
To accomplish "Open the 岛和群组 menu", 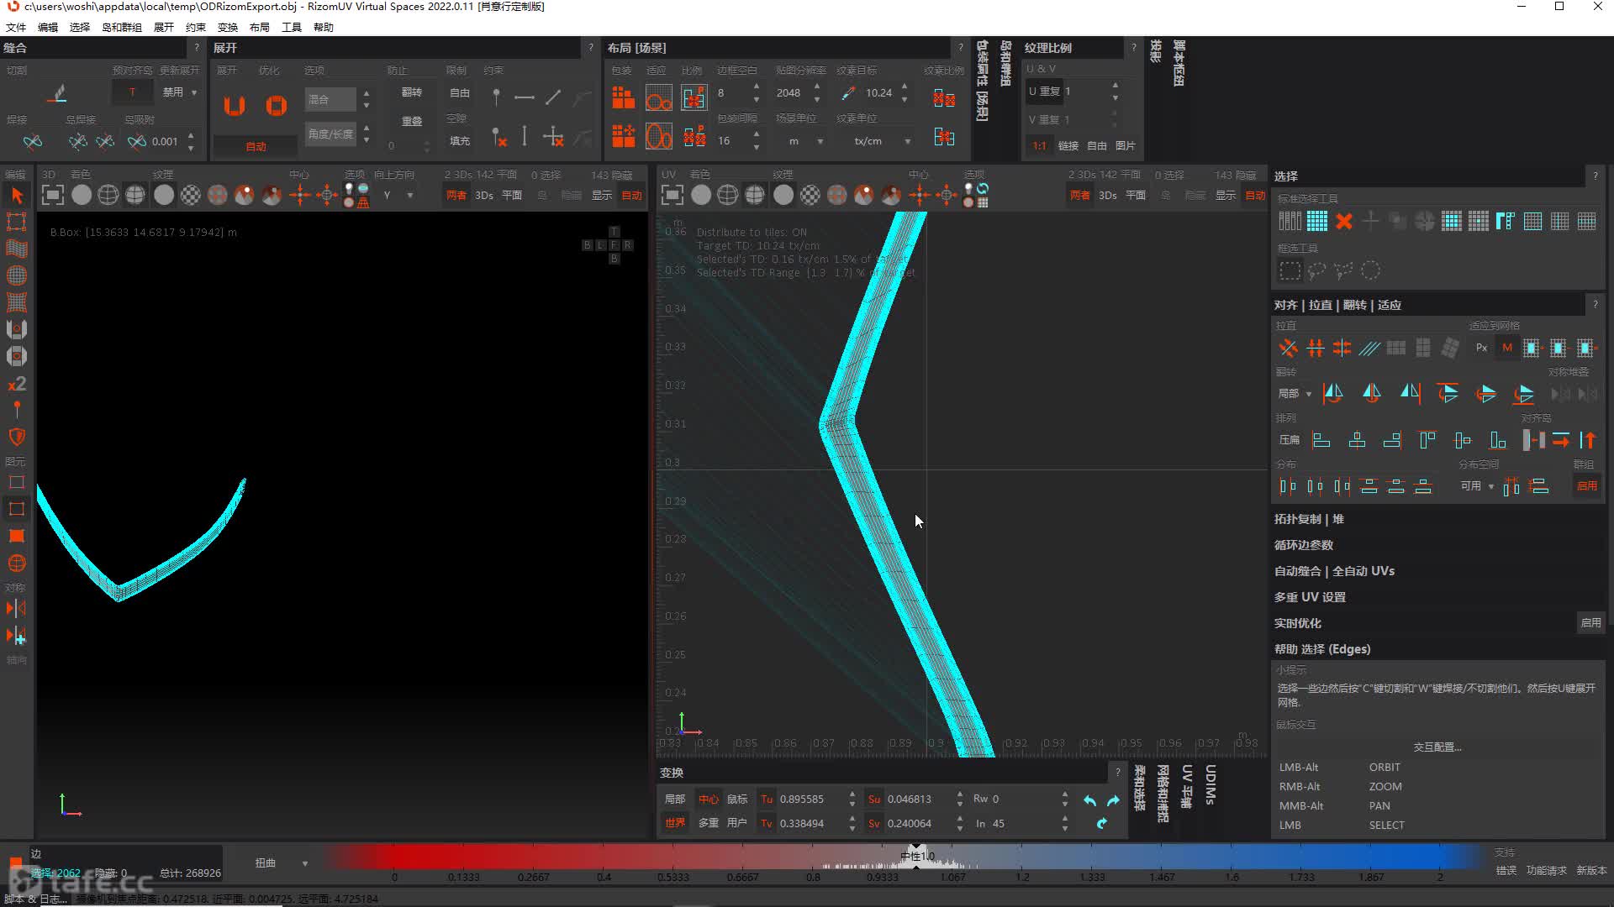I will coord(122,27).
